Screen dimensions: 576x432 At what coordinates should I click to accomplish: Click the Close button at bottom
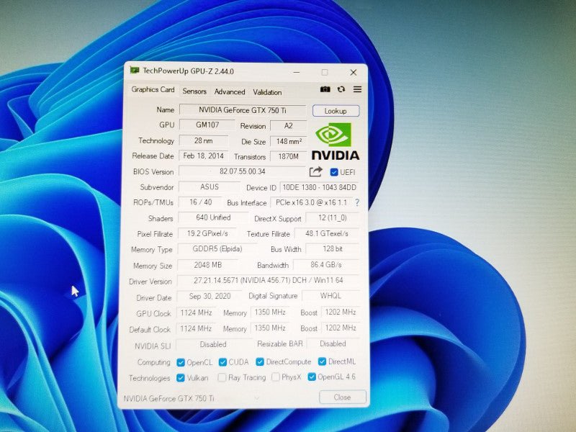pos(343,397)
